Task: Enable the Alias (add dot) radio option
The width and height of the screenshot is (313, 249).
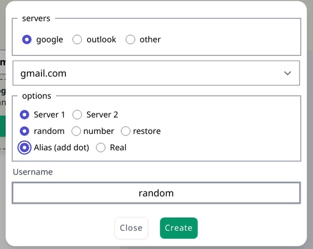Action: pos(24,148)
